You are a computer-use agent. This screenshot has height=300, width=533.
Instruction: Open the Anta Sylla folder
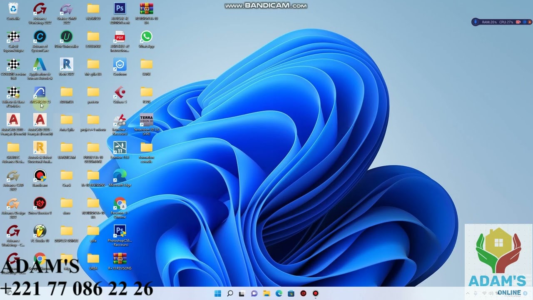click(67, 123)
